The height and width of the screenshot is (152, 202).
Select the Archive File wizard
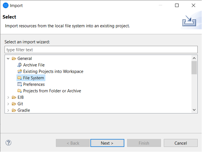click(x=34, y=65)
